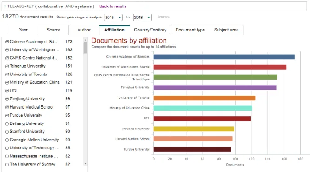Uncheck CNRS Centre National checkbox

(7, 58)
